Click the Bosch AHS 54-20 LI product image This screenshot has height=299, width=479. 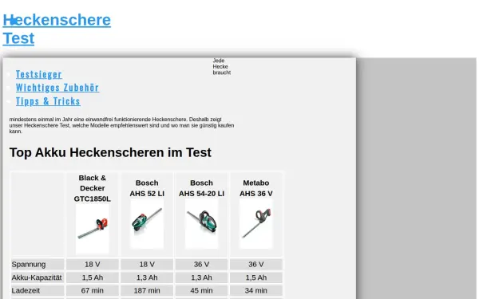[202, 223]
